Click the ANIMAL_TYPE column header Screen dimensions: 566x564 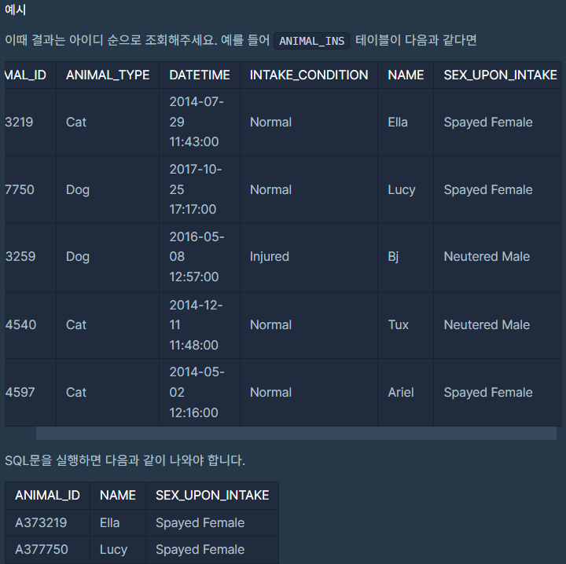108,75
